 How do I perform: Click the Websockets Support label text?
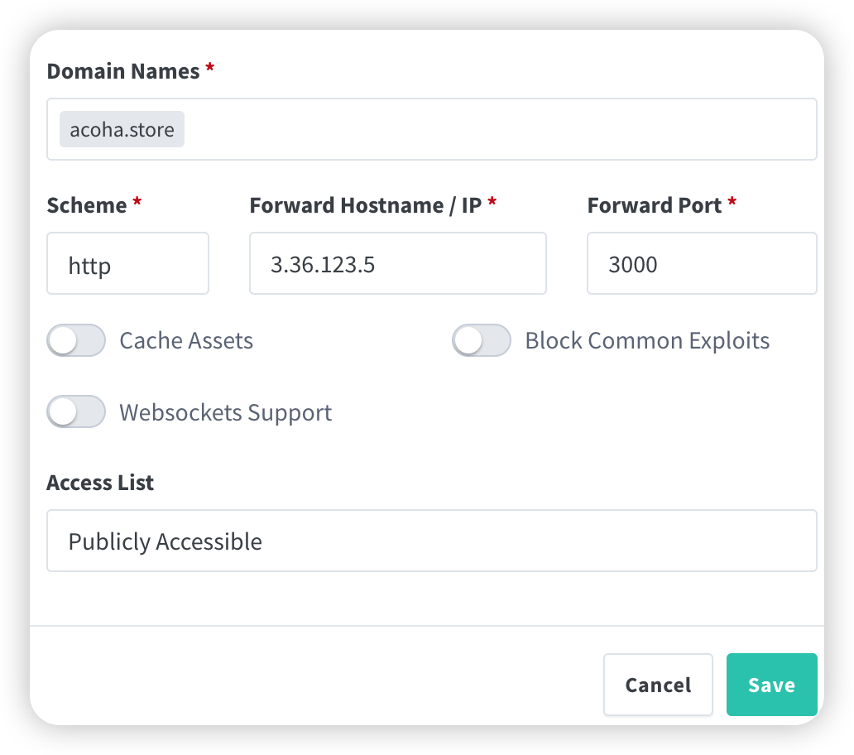pos(225,413)
